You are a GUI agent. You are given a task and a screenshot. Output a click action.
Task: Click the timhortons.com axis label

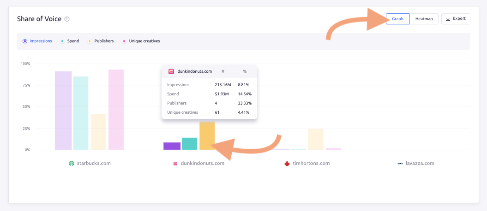point(311,163)
